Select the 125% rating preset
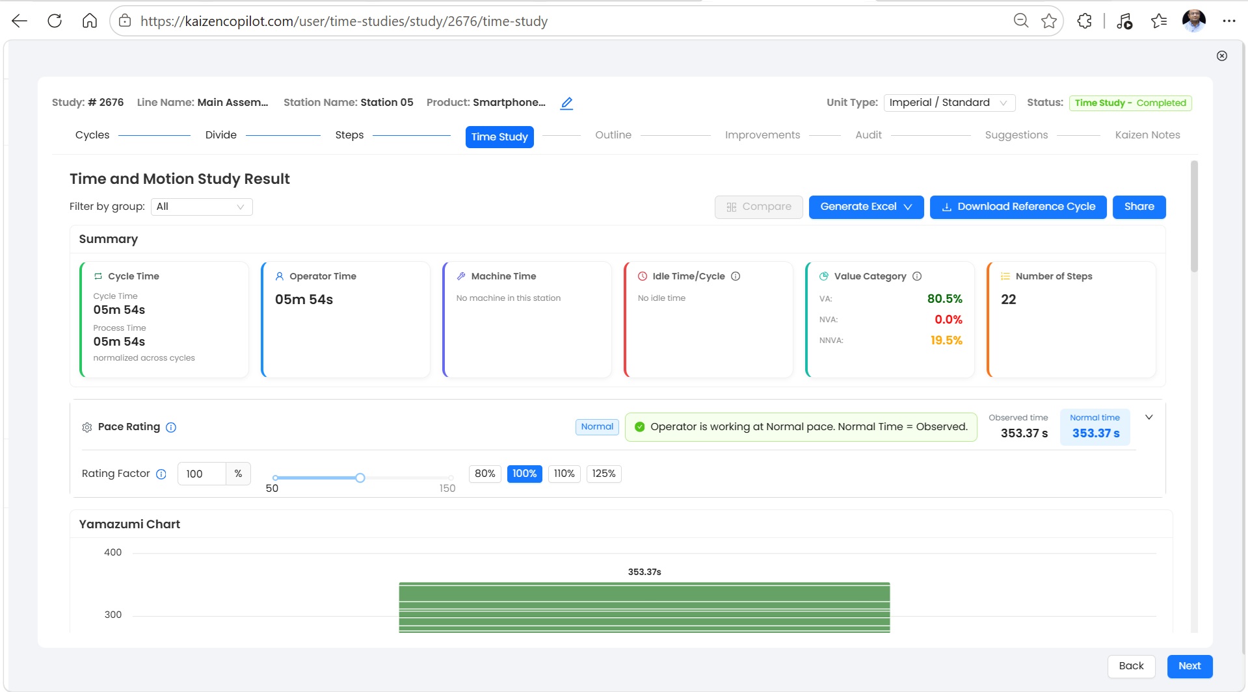This screenshot has height=692, width=1248. tap(604, 474)
